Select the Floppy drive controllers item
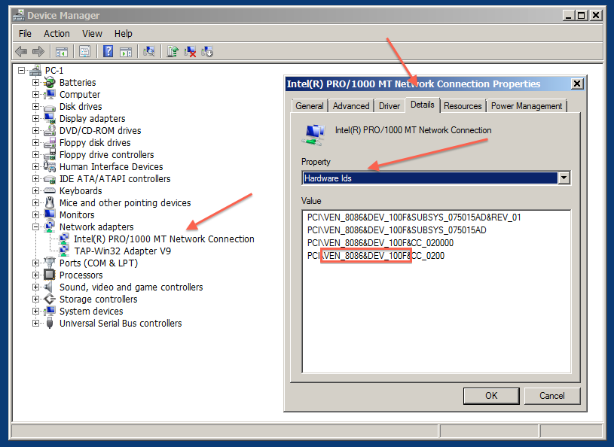This screenshot has width=614, height=447. (106, 155)
